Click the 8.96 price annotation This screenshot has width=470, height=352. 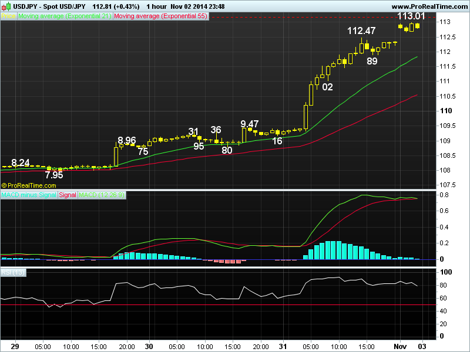click(x=127, y=140)
